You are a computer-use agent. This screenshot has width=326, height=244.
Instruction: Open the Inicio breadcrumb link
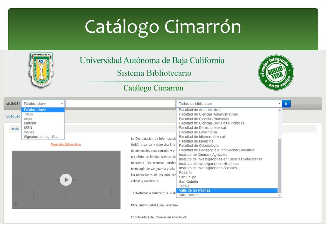pyautogui.click(x=15, y=129)
